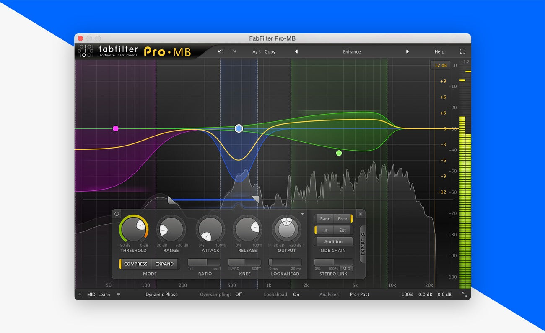Select Free side chain mode
545x333 pixels.
(x=343, y=219)
